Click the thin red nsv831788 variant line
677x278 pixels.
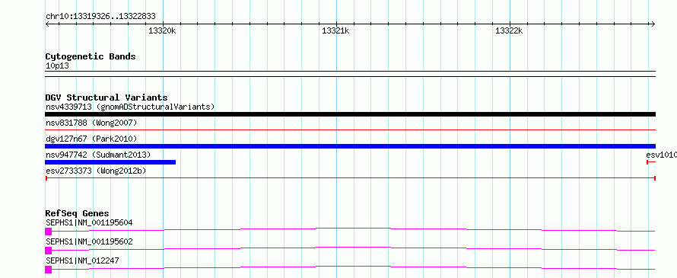click(350, 129)
